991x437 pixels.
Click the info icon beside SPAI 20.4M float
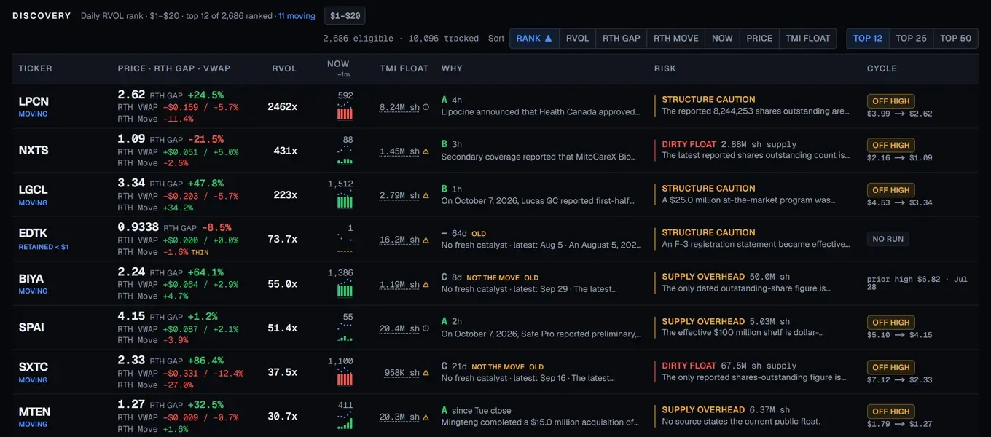426,328
